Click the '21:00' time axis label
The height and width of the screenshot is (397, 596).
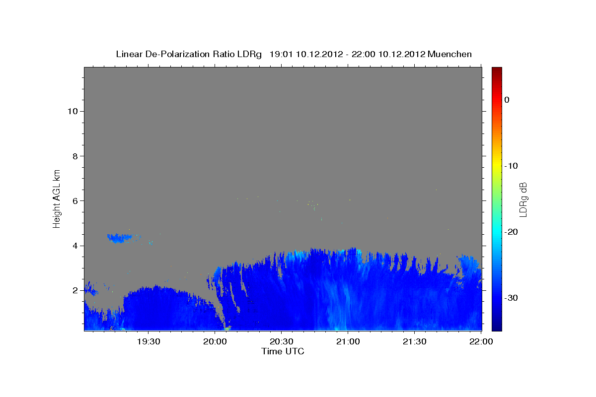pyautogui.click(x=348, y=341)
